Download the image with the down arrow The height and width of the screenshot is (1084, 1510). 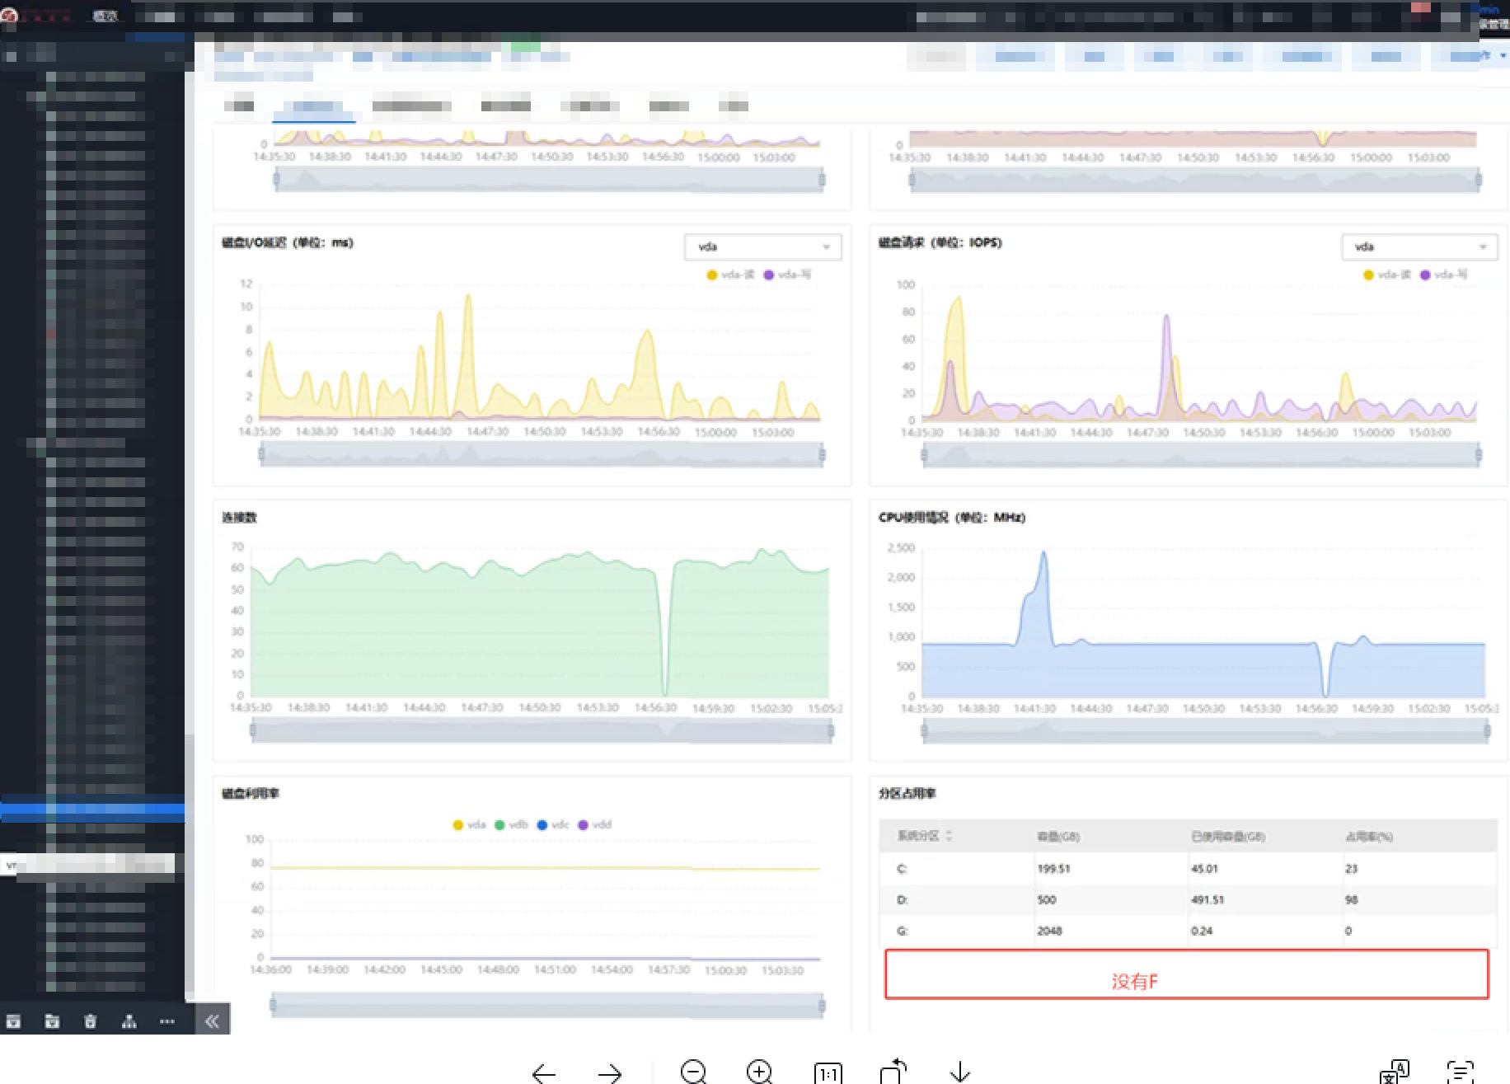pyautogui.click(x=959, y=1072)
